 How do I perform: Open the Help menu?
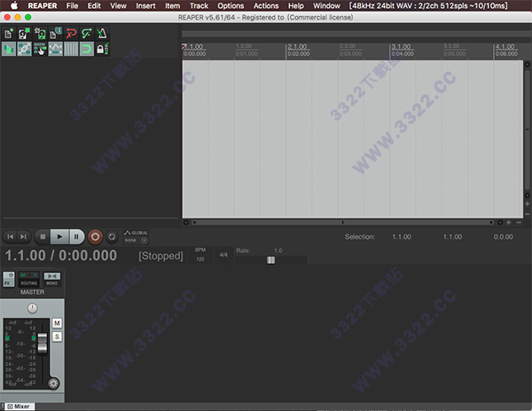pyautogui.click(x=295, y=6)
